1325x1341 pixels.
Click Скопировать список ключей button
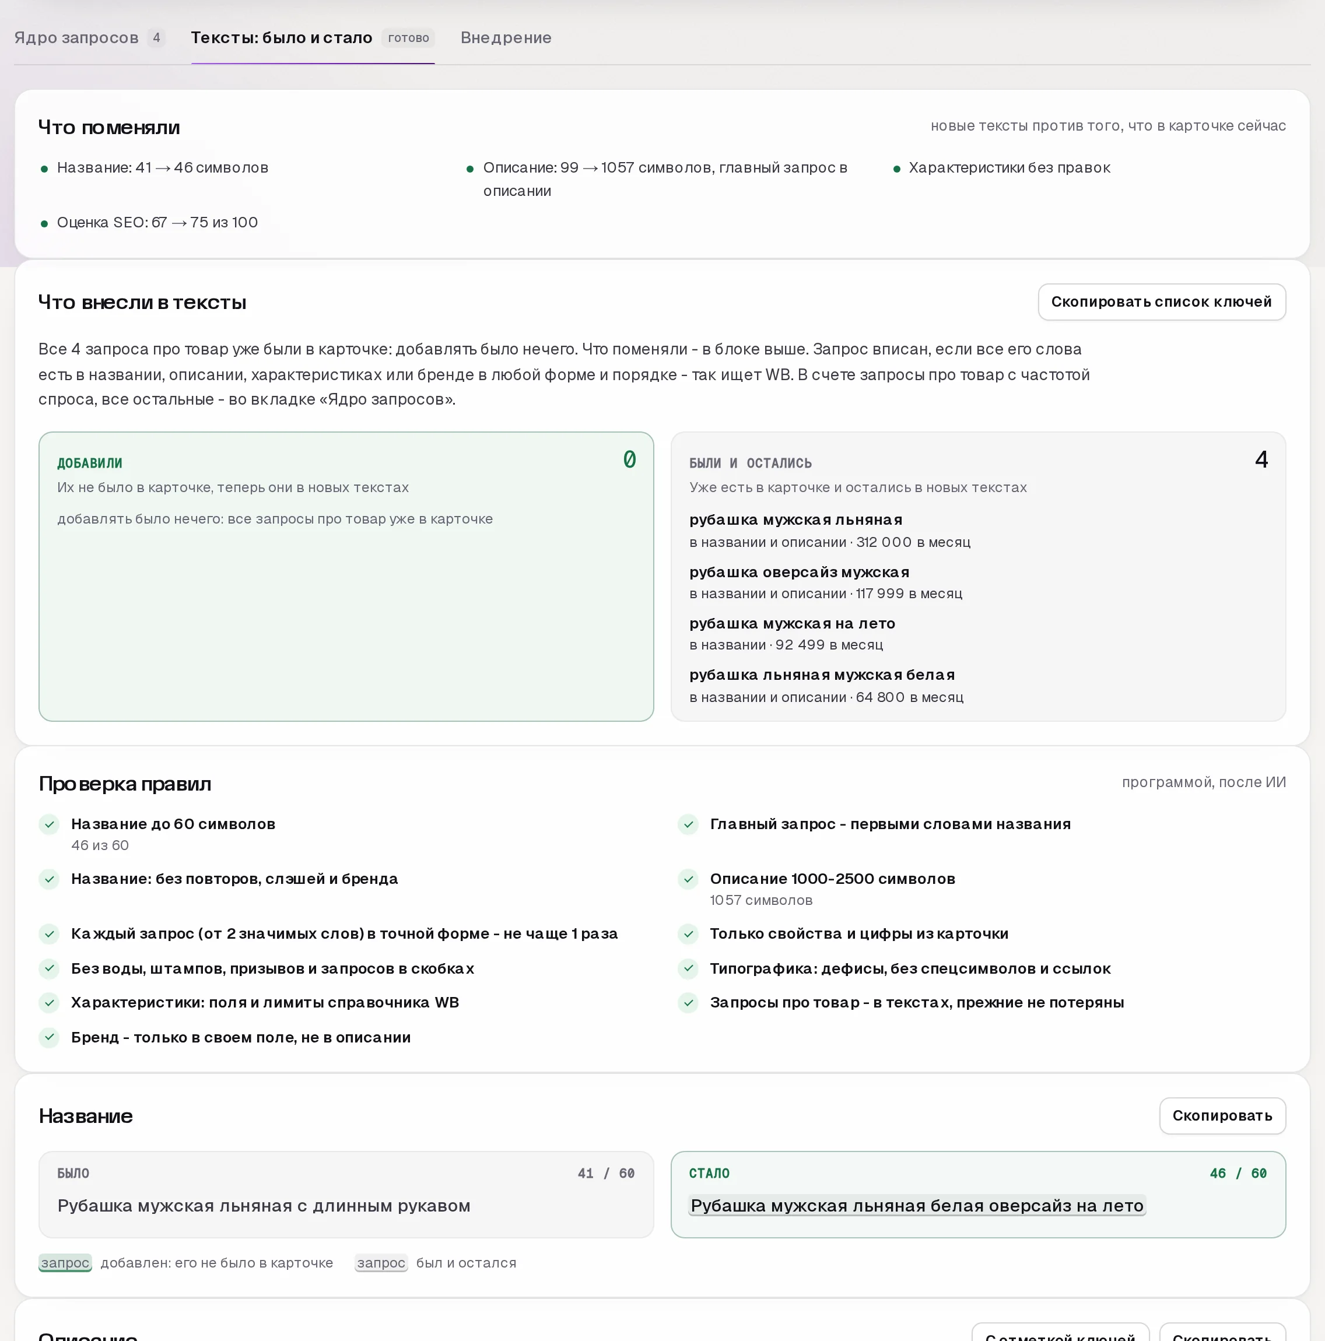point(1161,302)
